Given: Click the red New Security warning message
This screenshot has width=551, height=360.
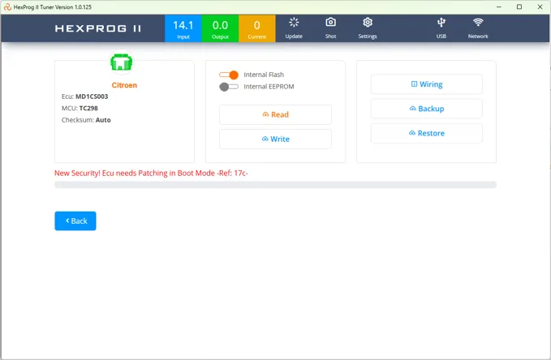Looking at the screenshot, I should [151, 174].
